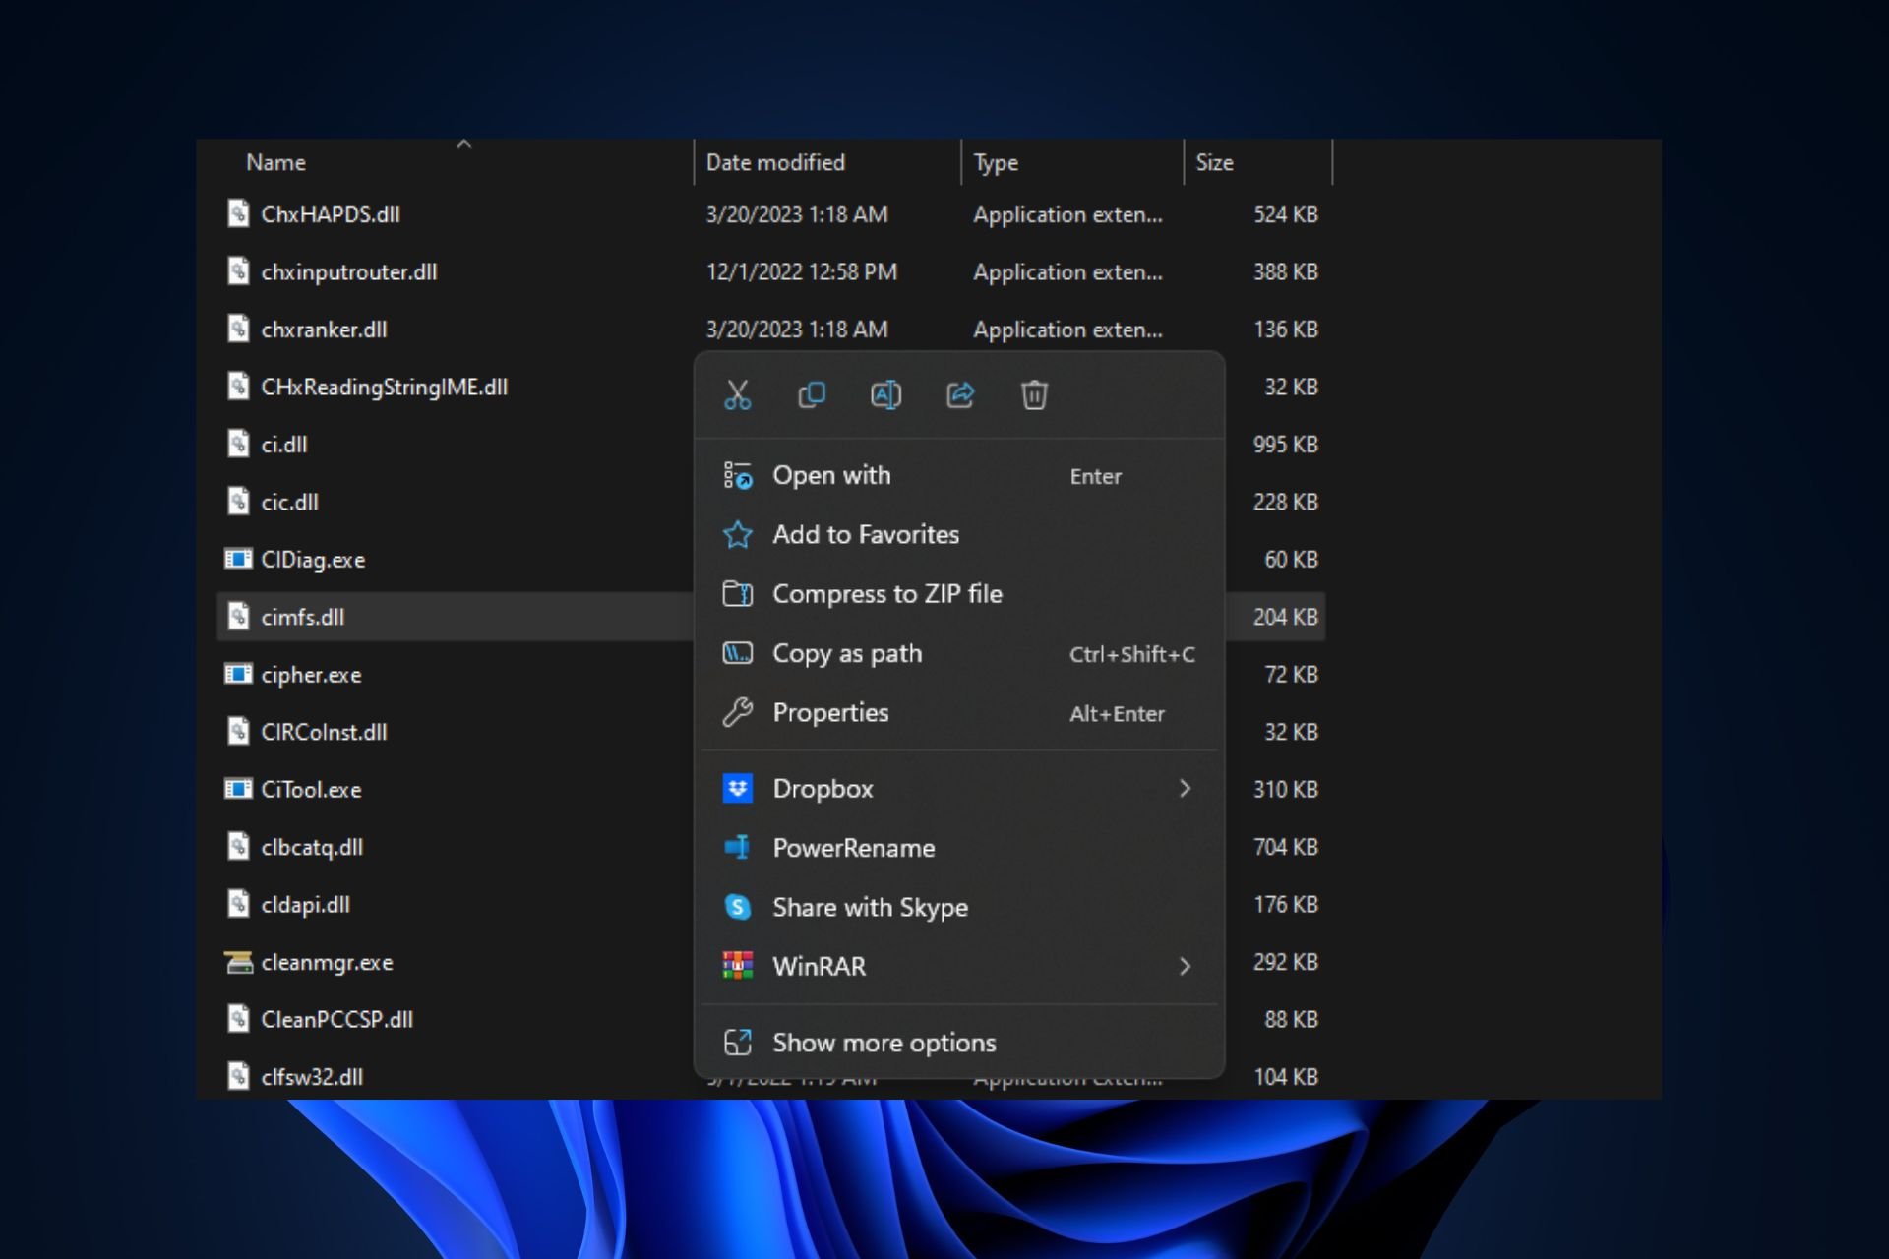The width and height of the screenshot is (1889, 1259).
Task: Click the Skype logo icon
Action: tap(738, 907)
